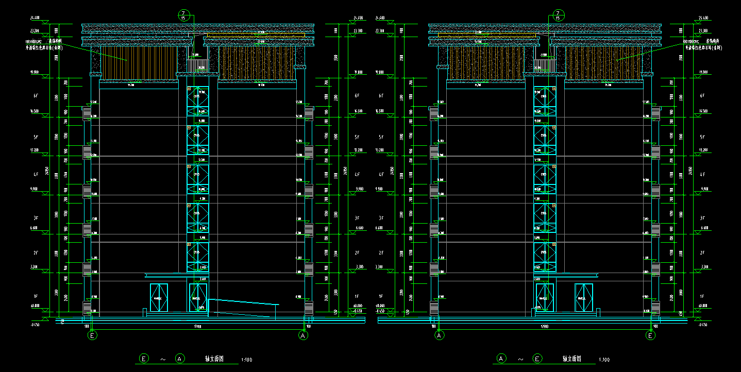Click grid bubble E below the left elevation

pyautogui.click(x=93, y=335)
